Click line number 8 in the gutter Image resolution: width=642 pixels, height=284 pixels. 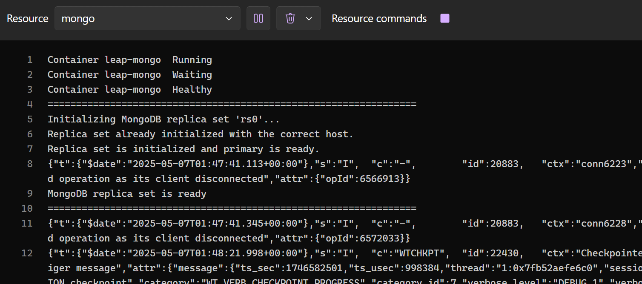click(x=30, y=164)
